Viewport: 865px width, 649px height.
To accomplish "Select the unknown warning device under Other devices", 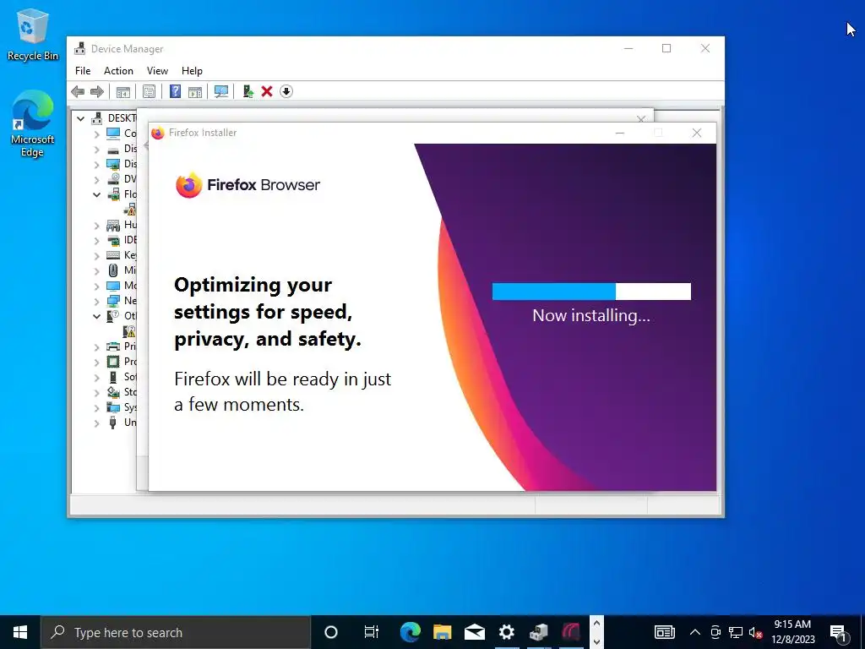I will 129,331.
